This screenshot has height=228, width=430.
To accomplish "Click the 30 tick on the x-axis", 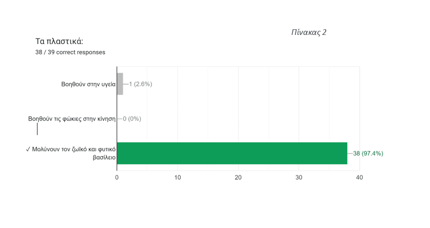I will click(x=299, y=178).
